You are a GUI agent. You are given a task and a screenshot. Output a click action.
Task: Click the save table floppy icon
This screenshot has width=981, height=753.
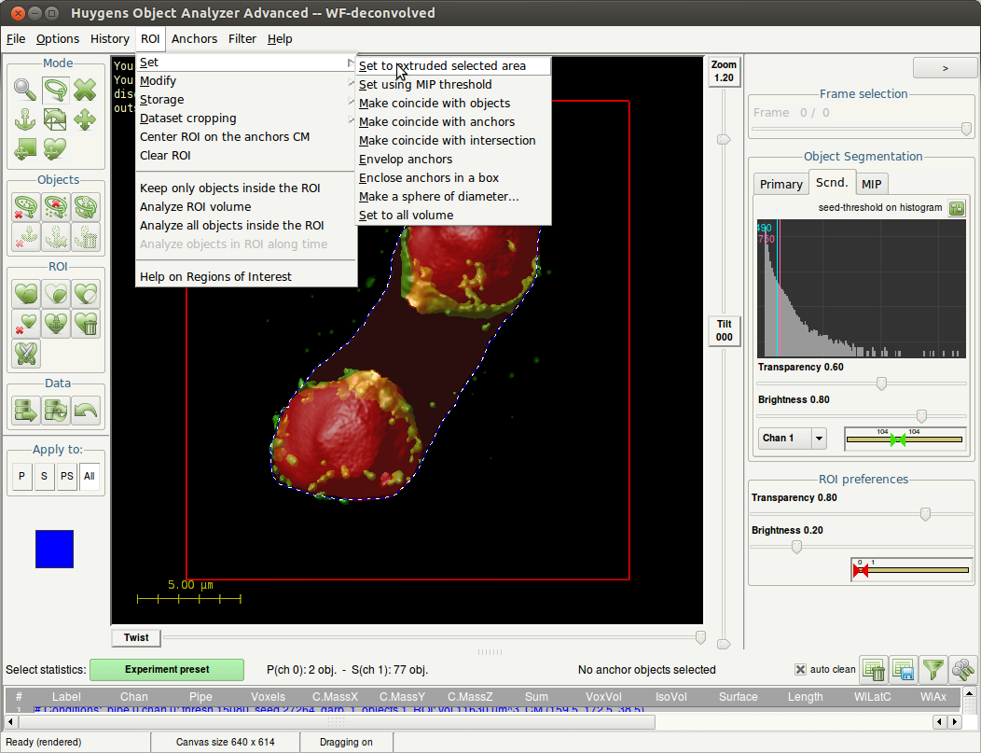click(x=903, y=669)
